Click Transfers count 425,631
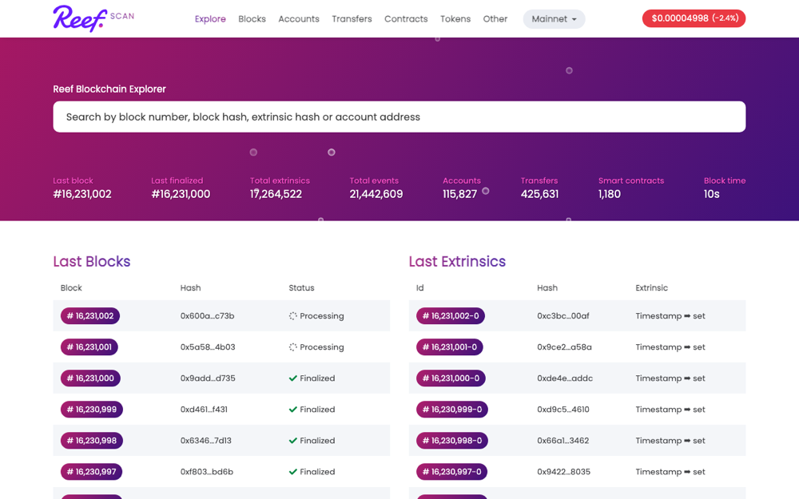Image resolution: width=799 pixels, height=499 pixels. click(539, 194)
